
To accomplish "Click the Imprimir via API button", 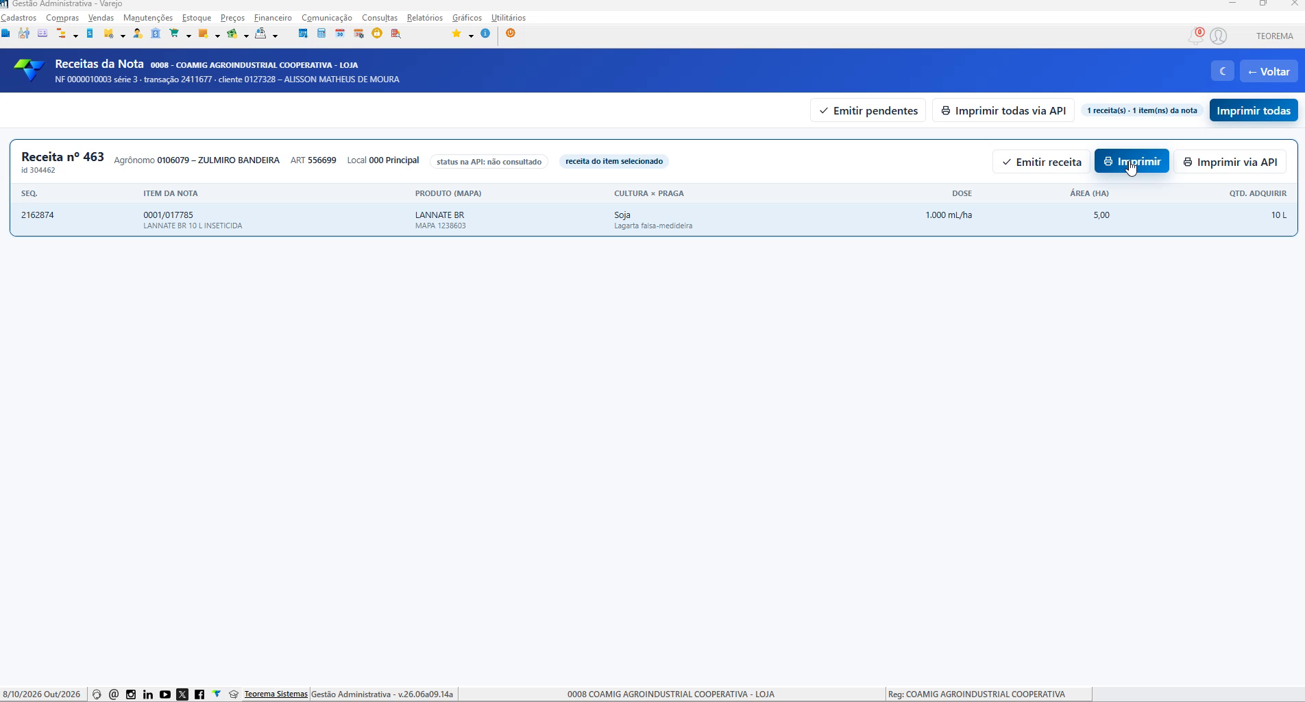I will (x=1230, y=162).
